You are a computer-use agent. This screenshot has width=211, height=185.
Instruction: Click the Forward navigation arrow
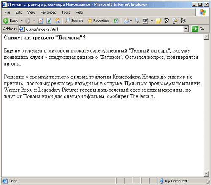tap(28, 21)
